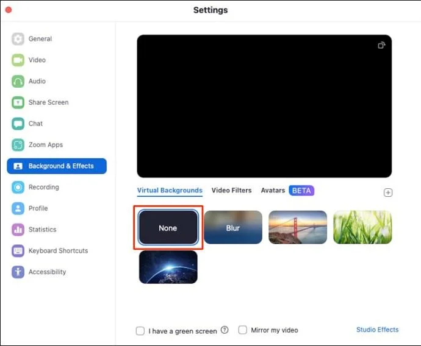The image size is (421, 346).
Task: Open the General settings icon
Action: tap(18, 39)
